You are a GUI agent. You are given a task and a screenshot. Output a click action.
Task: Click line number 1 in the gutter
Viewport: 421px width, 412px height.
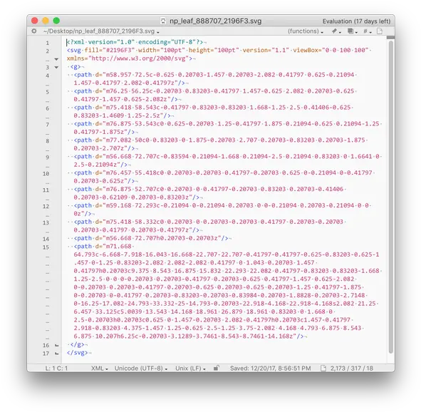pyautogui.click(x=48, y=43)
